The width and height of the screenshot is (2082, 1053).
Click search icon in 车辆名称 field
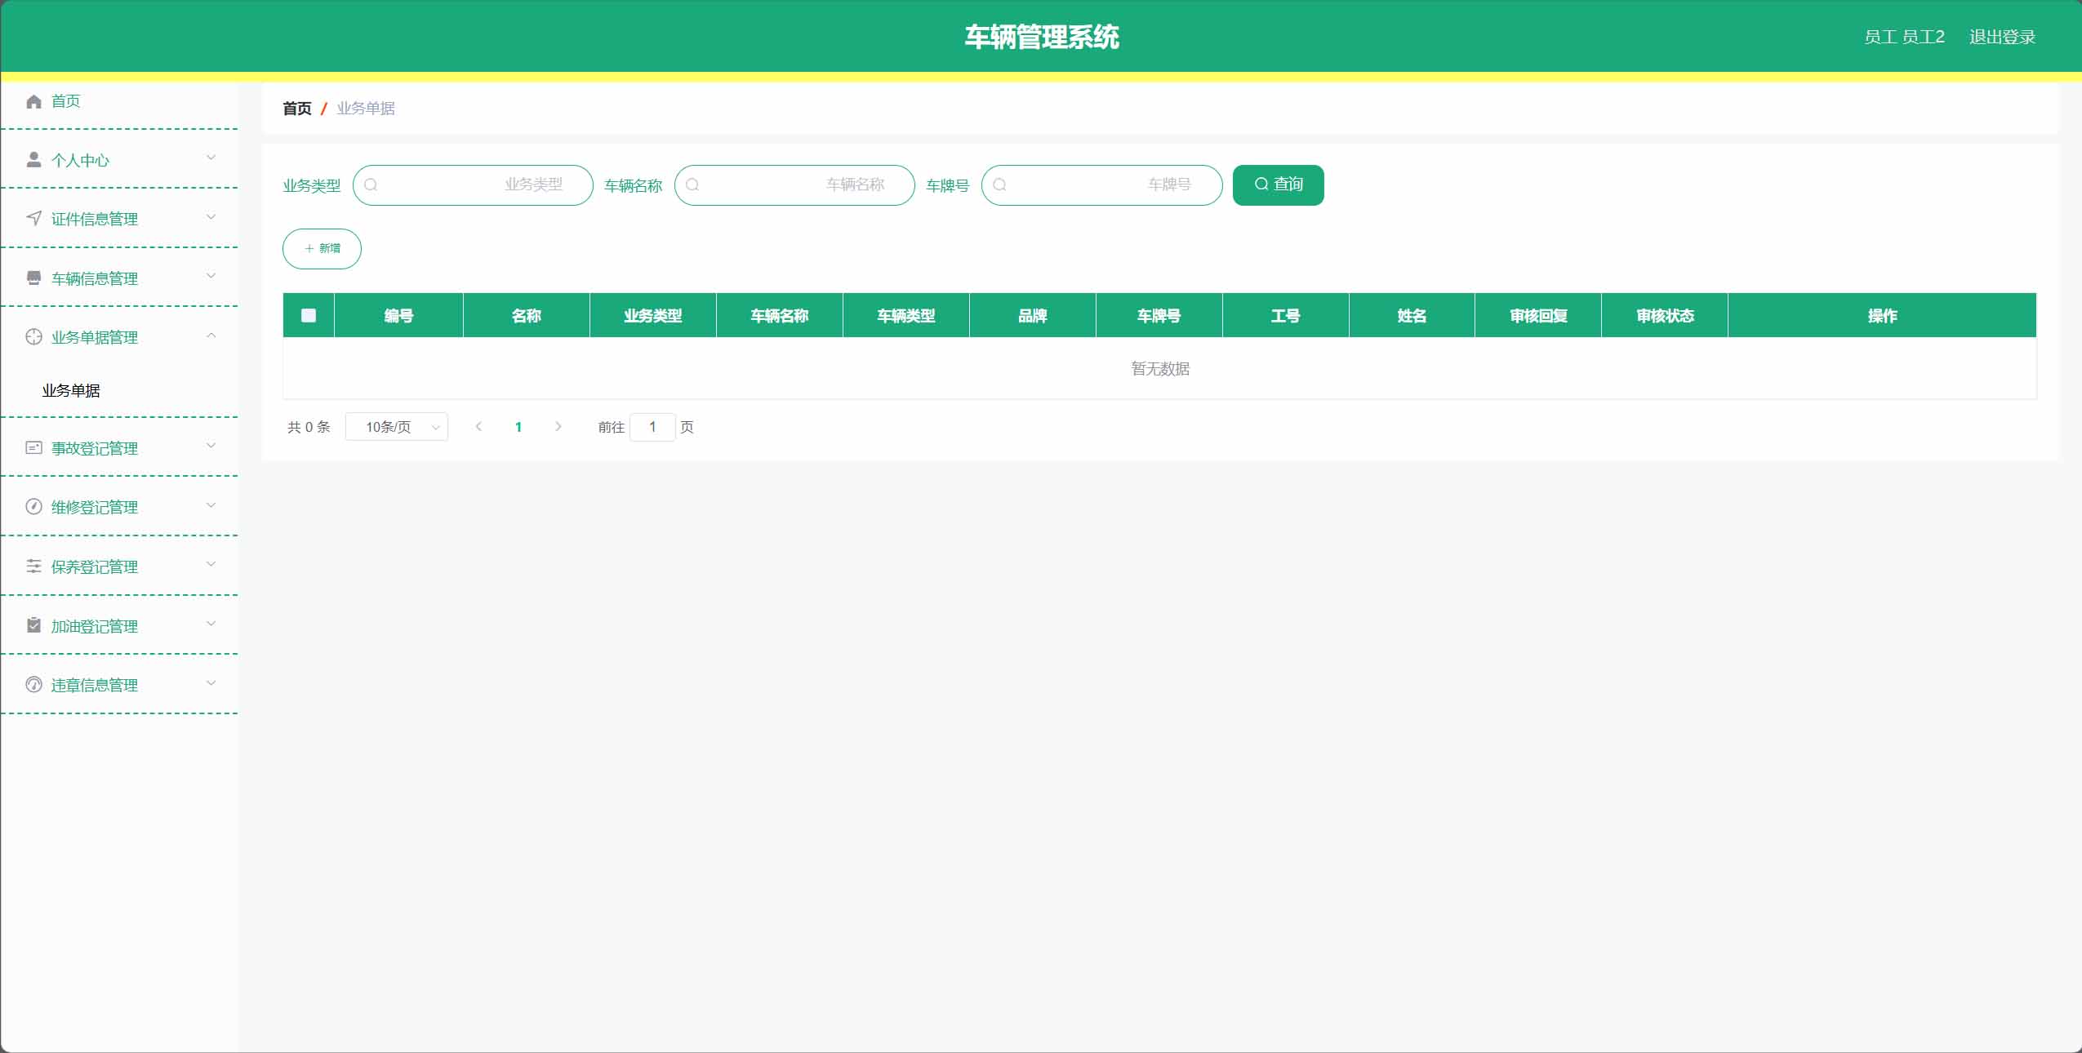coord(692,184)
